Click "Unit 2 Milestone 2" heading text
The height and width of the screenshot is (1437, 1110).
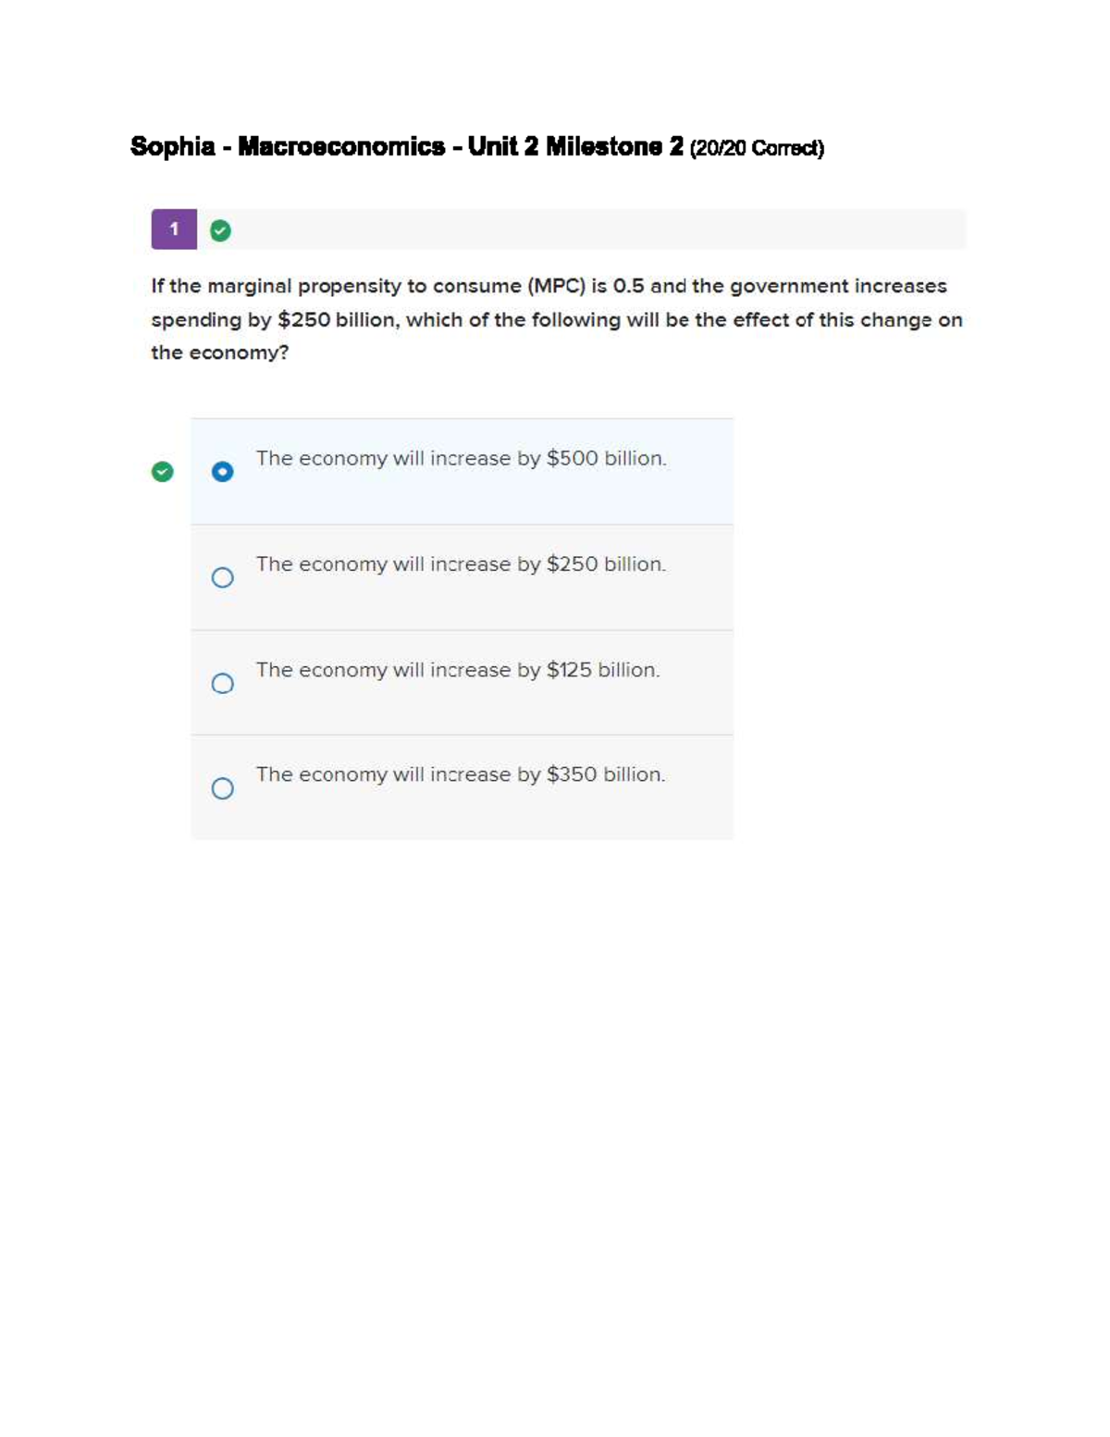coord(575,146)
